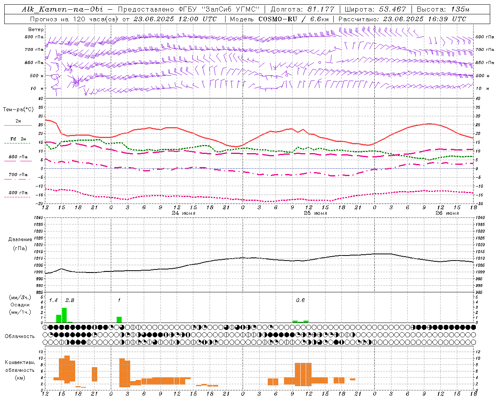
Task: Click the forecast line Прогноз на 120 часа(ов)
Action: pyautogui.click(x=75, y=19)
